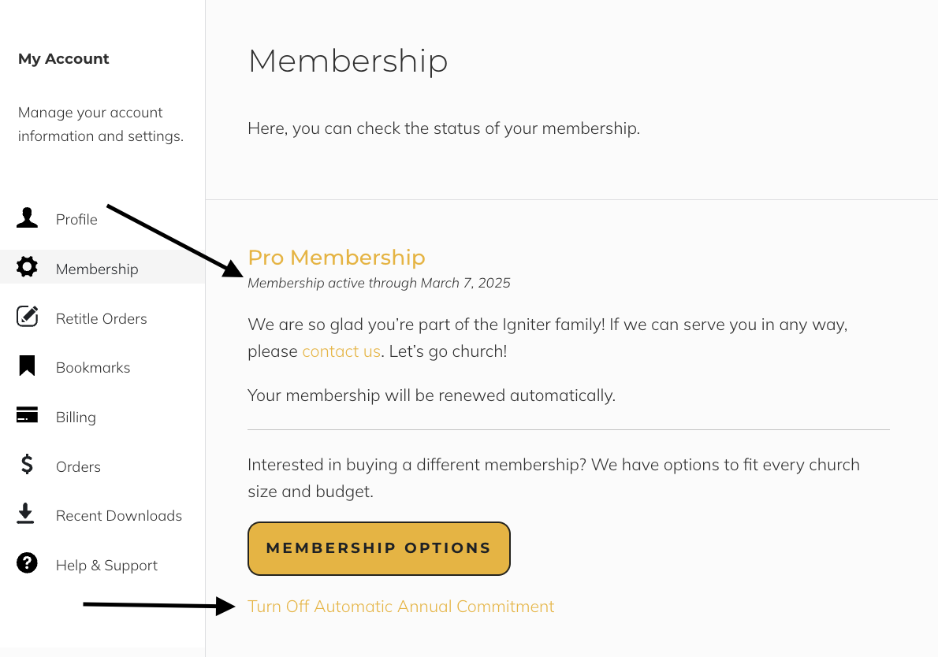
Task: Click the Help & Support question icon
Action: [27, 564]
